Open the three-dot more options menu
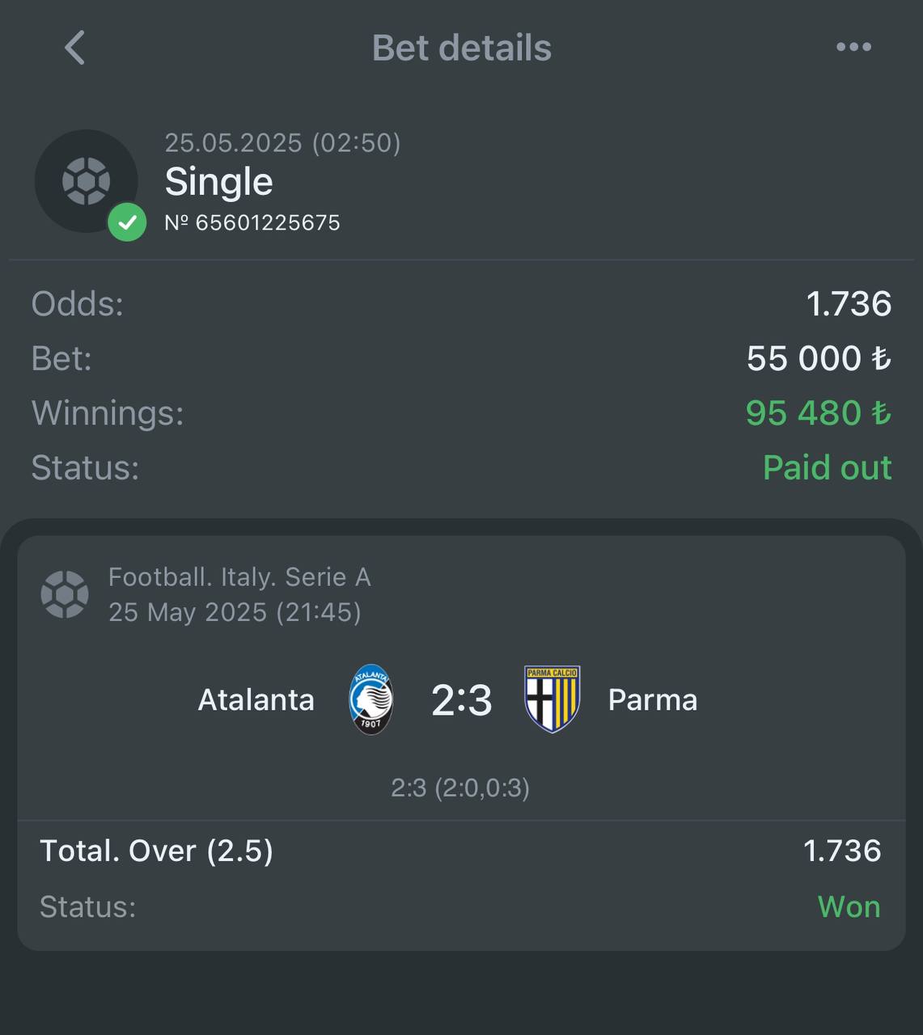 point(853,47)
